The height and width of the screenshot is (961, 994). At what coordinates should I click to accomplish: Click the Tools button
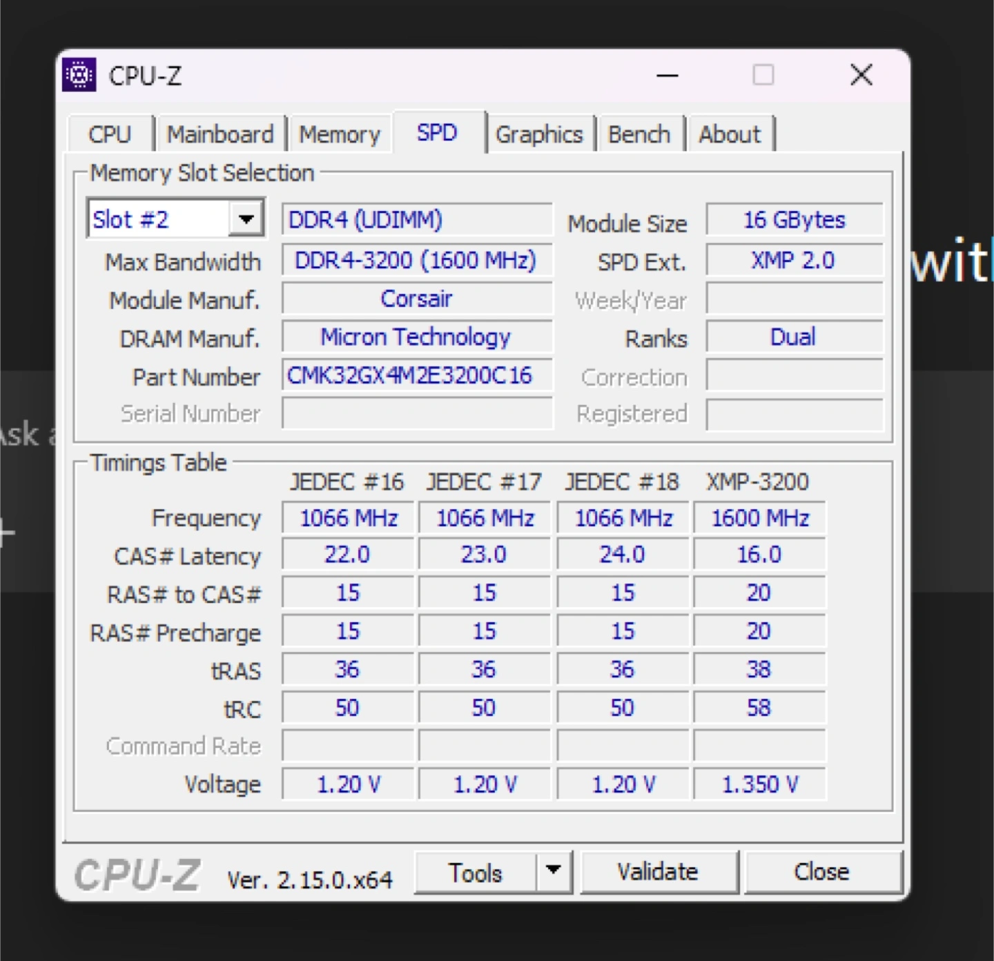tap(475, 872)
